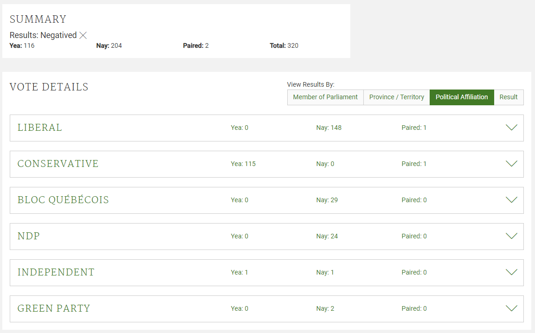The image size is (535, 333).
Task: Click Liberal 'Yea: 0' text
Action: click(239, 128)
